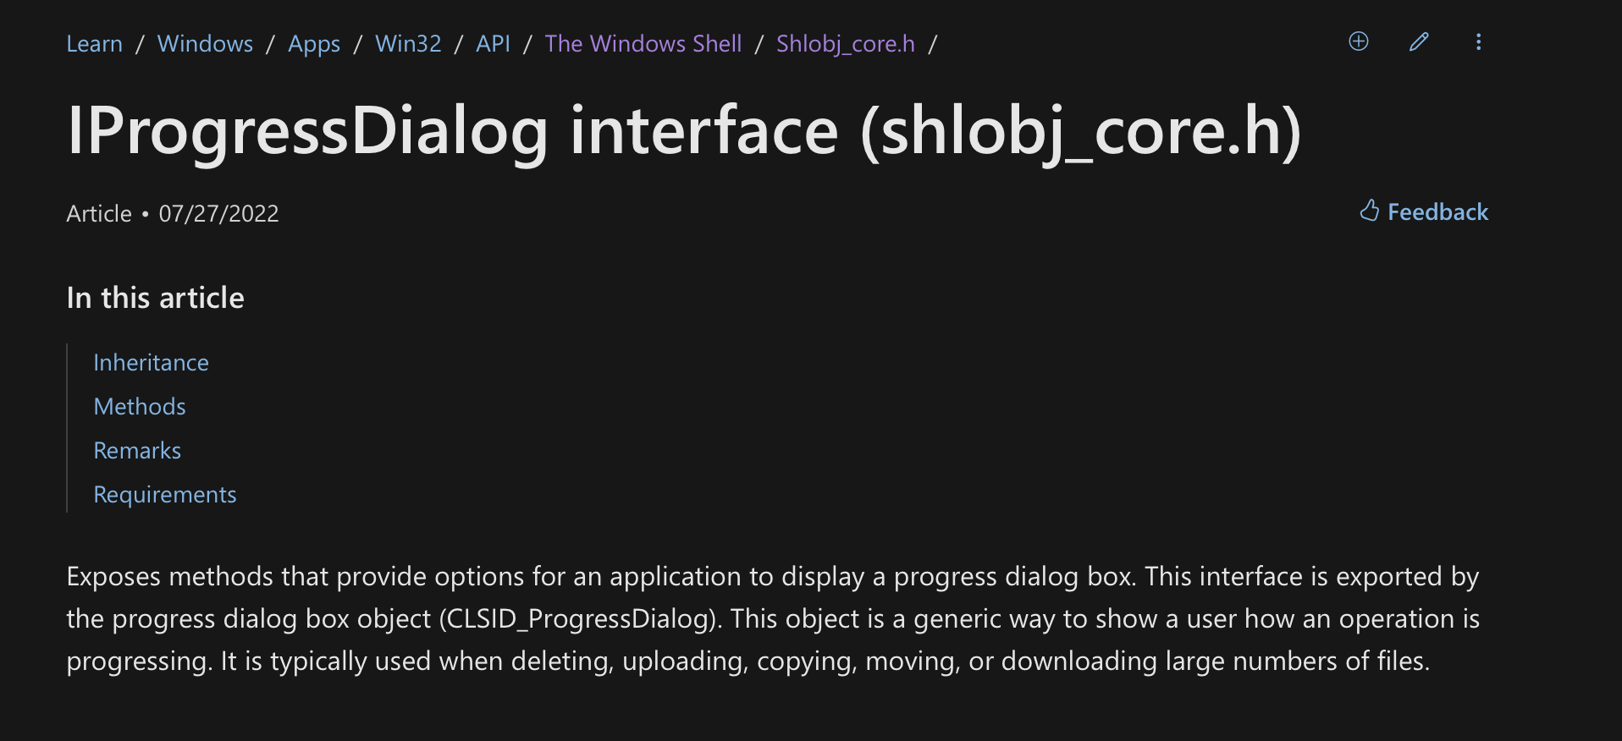
Task: Navigate to the API breadcrumb
Action: [492, 43]
